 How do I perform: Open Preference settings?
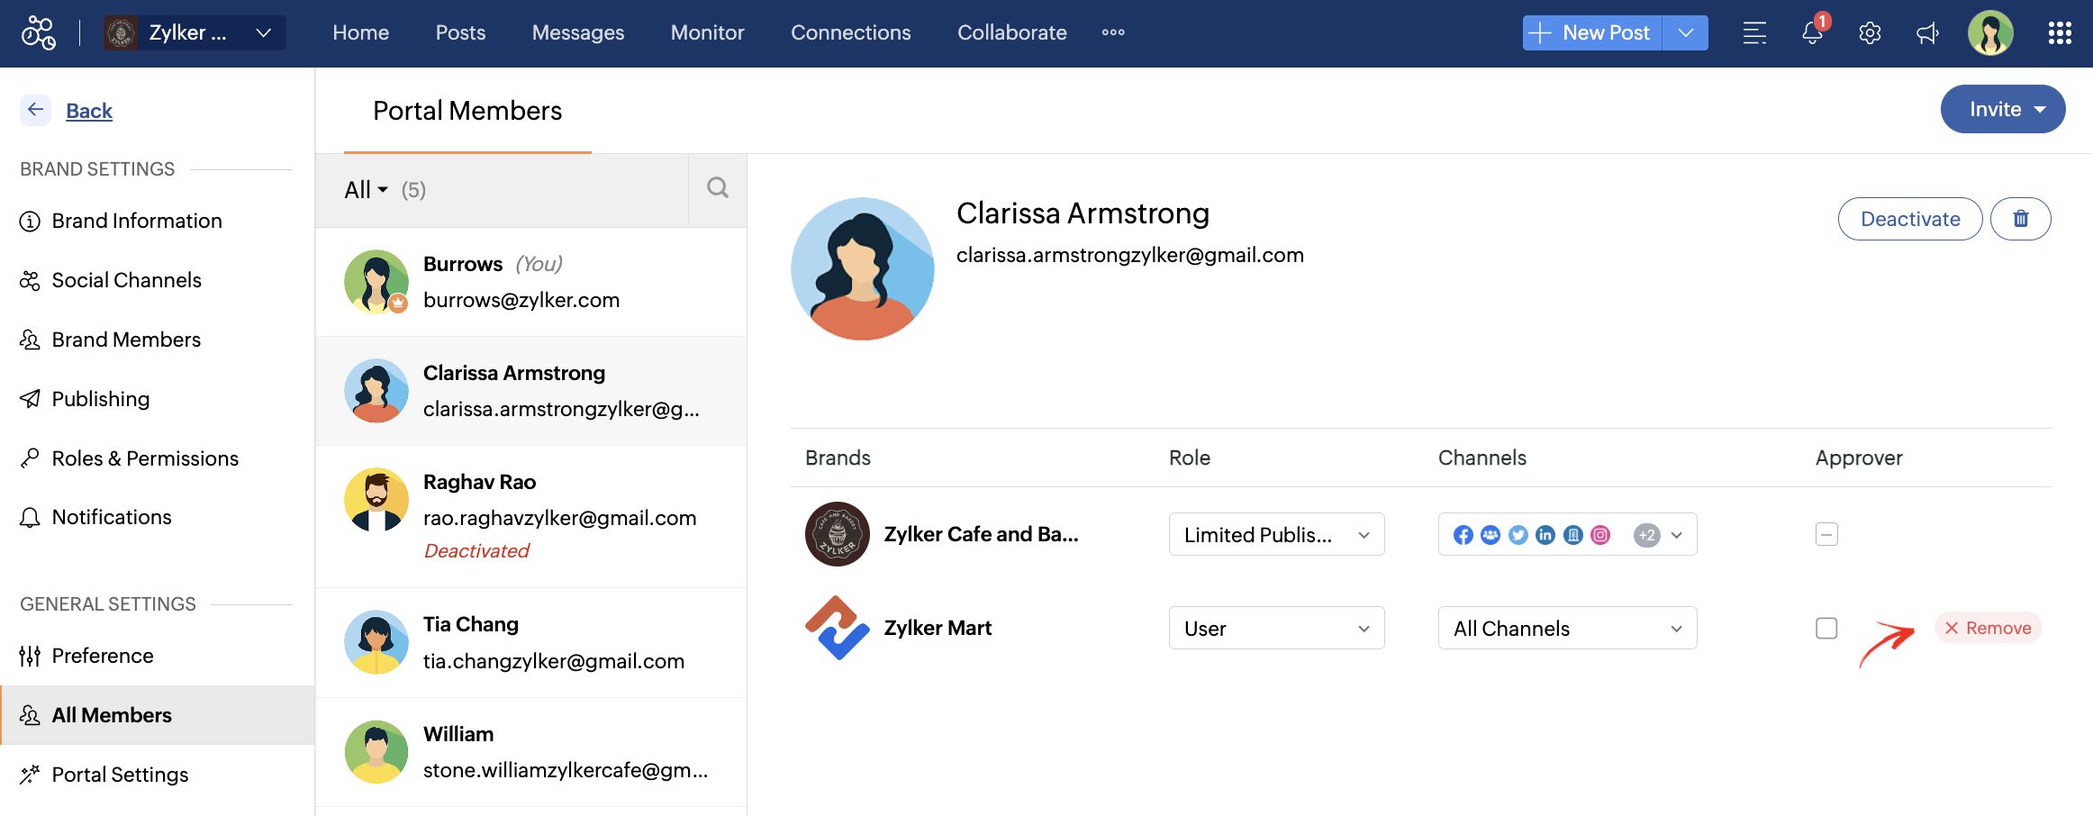[103, 656]
